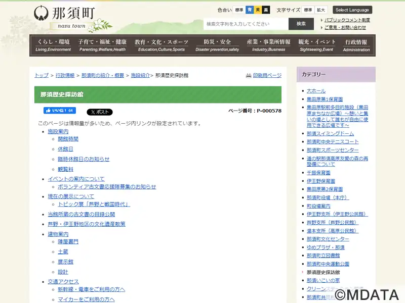Select the blue 青 color scheme
Viewport: 405px width, 303px height.
click(250, 10)
